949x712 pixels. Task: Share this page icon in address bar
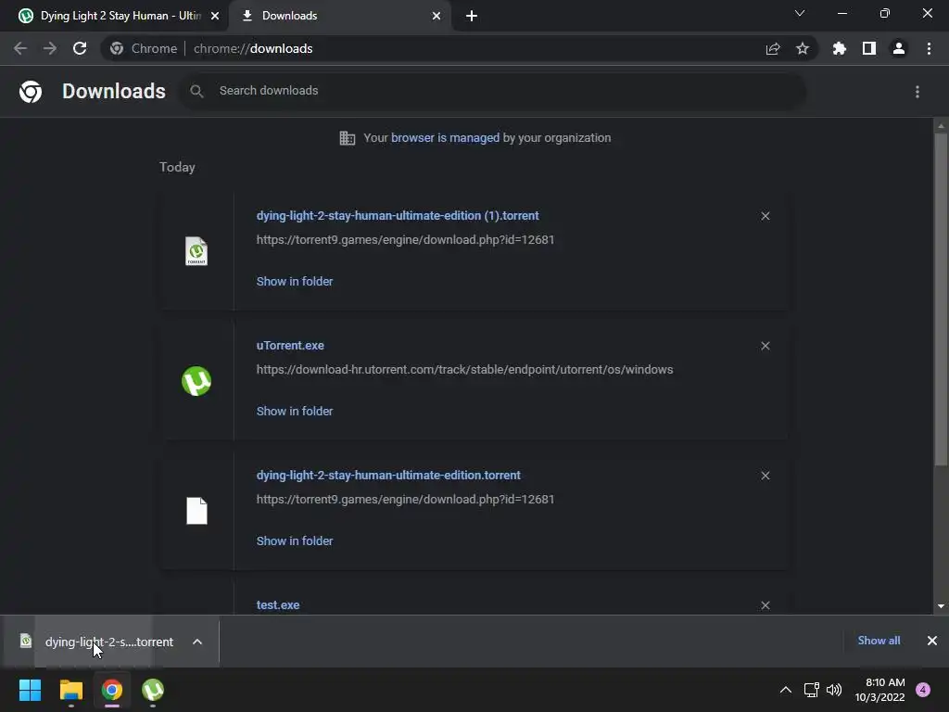coord(772,48)
